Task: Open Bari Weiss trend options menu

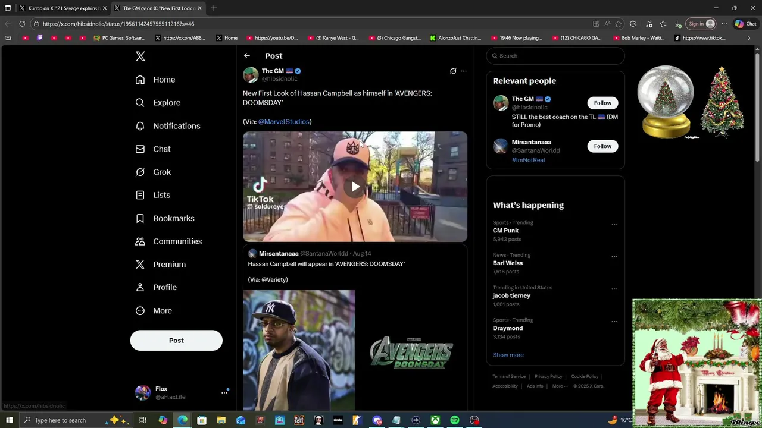Action: pos(614,257)
